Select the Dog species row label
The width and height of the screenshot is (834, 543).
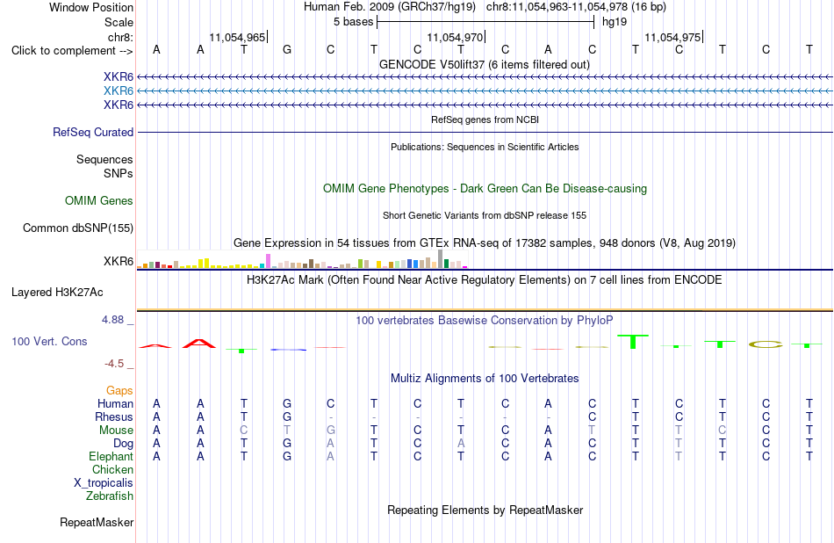pos(123,443)
